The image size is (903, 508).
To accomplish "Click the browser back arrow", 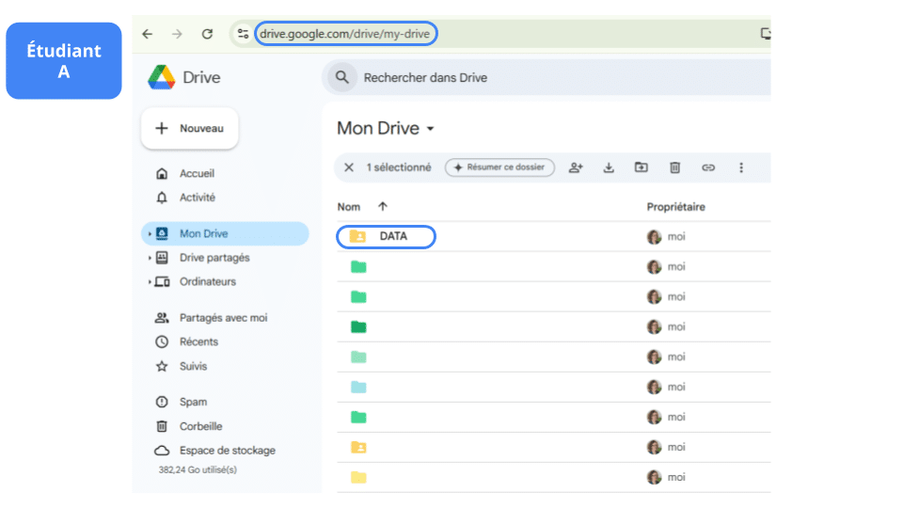I will point(148,34).
